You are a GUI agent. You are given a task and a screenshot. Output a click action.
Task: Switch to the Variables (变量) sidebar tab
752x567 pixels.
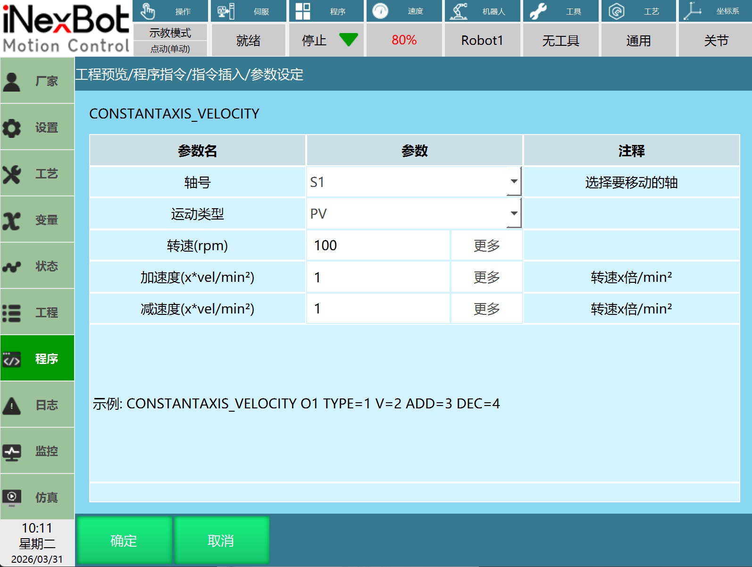[x=37, y=220]
